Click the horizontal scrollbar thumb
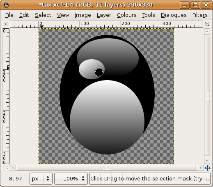213x187 pixels. point(107,168)
